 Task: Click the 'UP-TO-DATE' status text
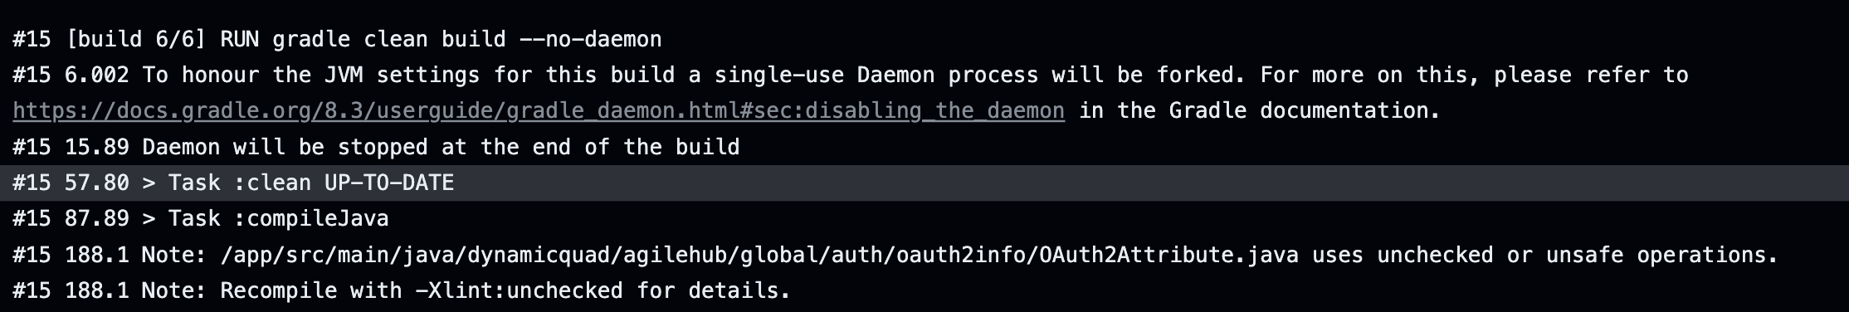tap(389, 183)
